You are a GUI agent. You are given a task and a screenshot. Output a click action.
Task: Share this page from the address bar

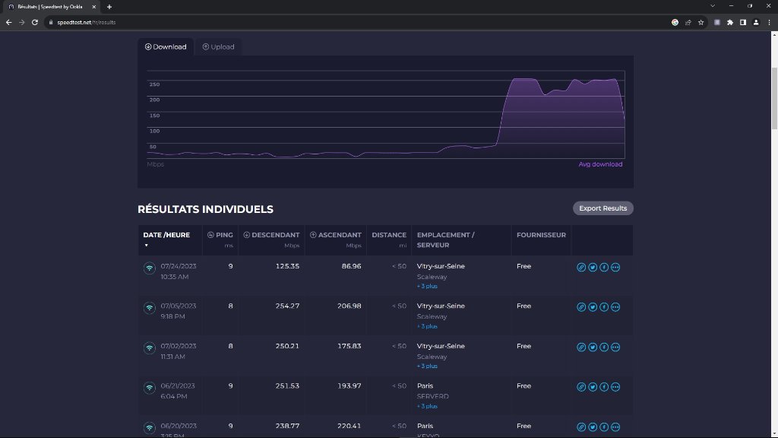point(688,22)
